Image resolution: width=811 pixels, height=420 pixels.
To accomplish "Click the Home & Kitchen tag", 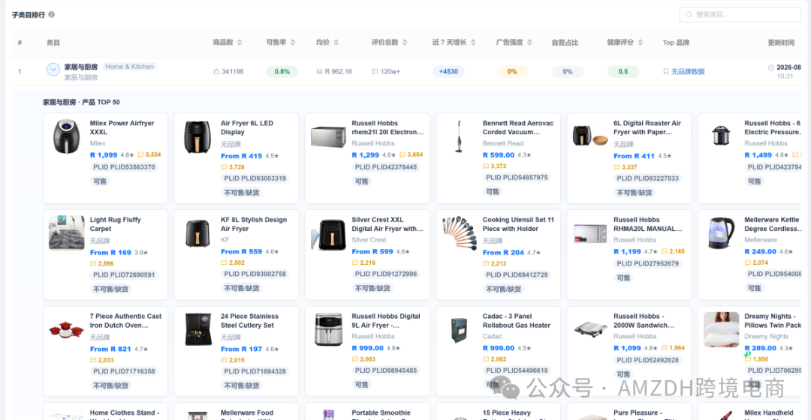I will coord(129,67).
